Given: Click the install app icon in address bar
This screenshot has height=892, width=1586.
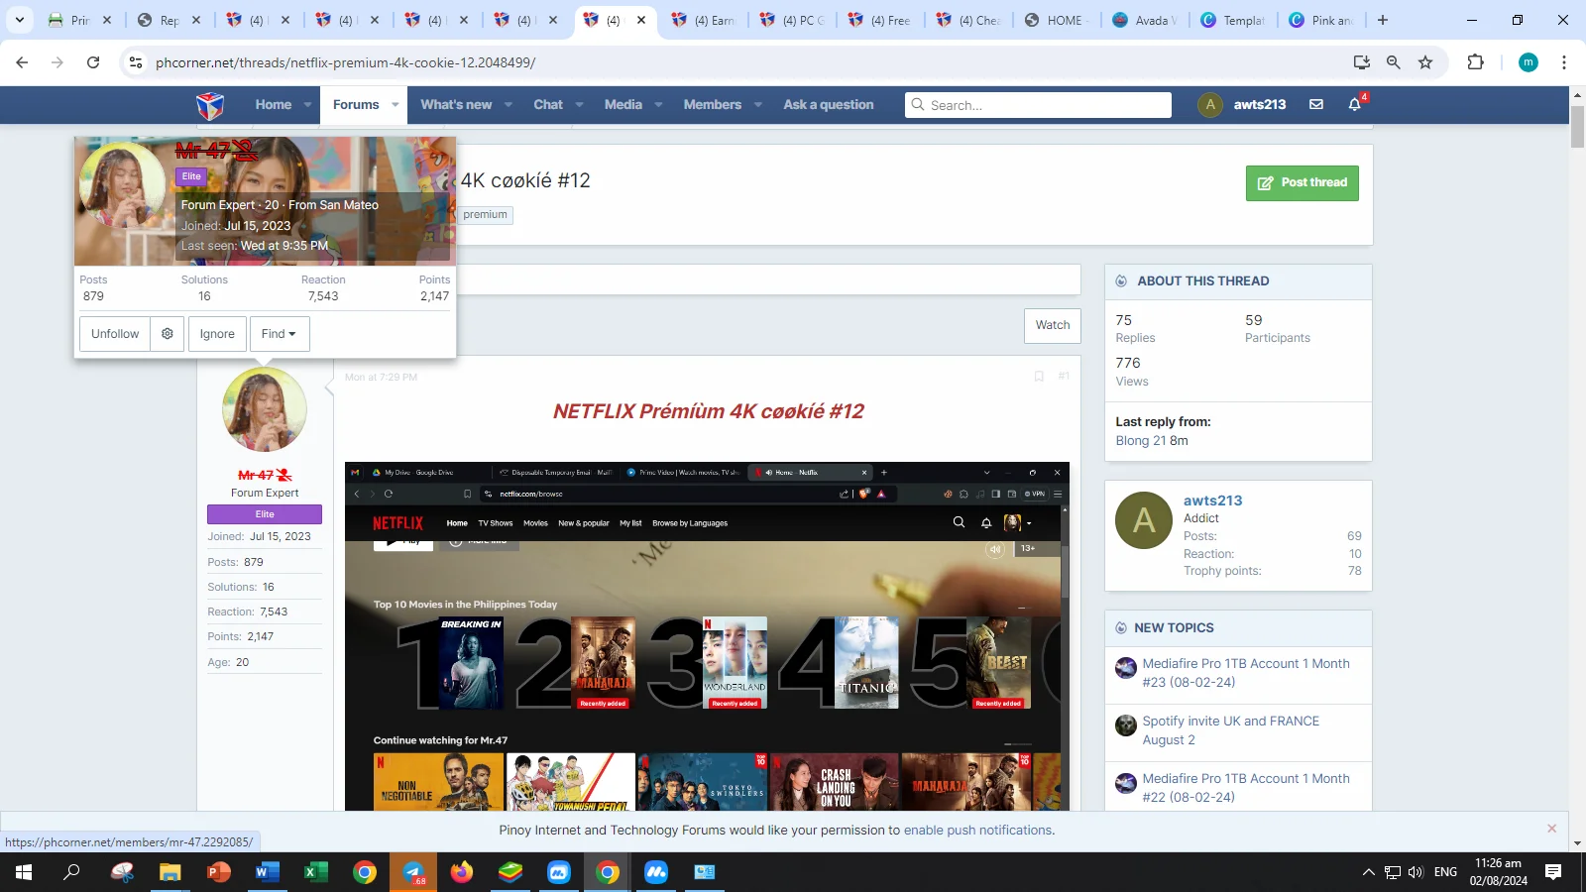Looking at the screenshot, I should [x=1362, y=62].
